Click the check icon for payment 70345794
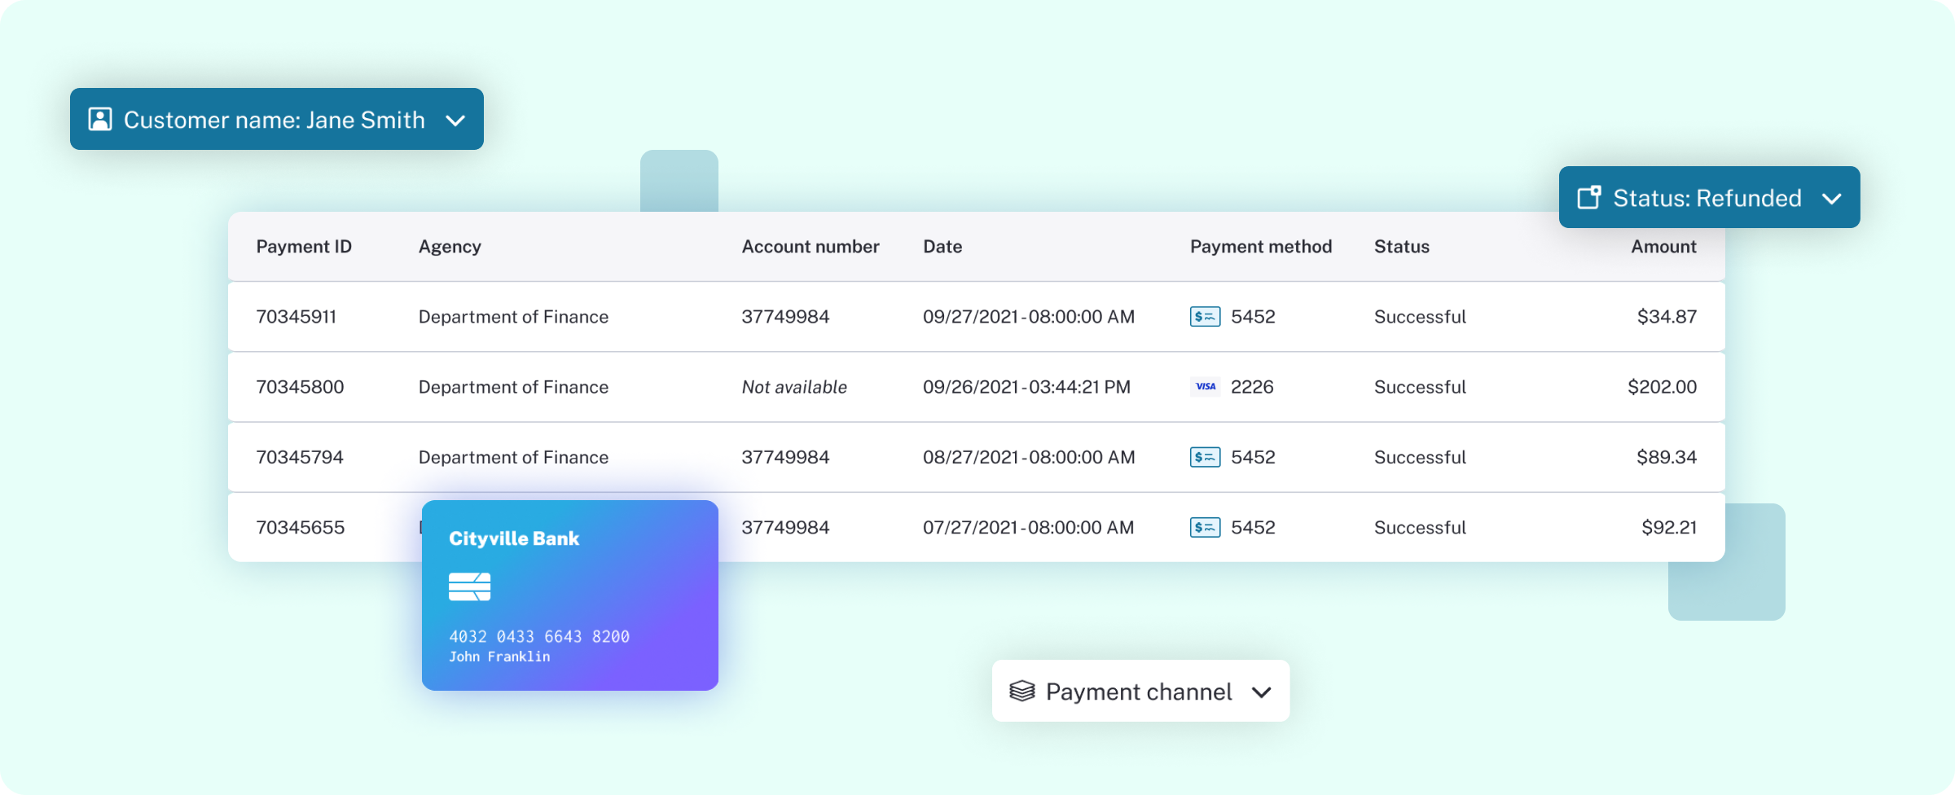This screenshot has height=795, width=1955. (x=1205, y=457)
